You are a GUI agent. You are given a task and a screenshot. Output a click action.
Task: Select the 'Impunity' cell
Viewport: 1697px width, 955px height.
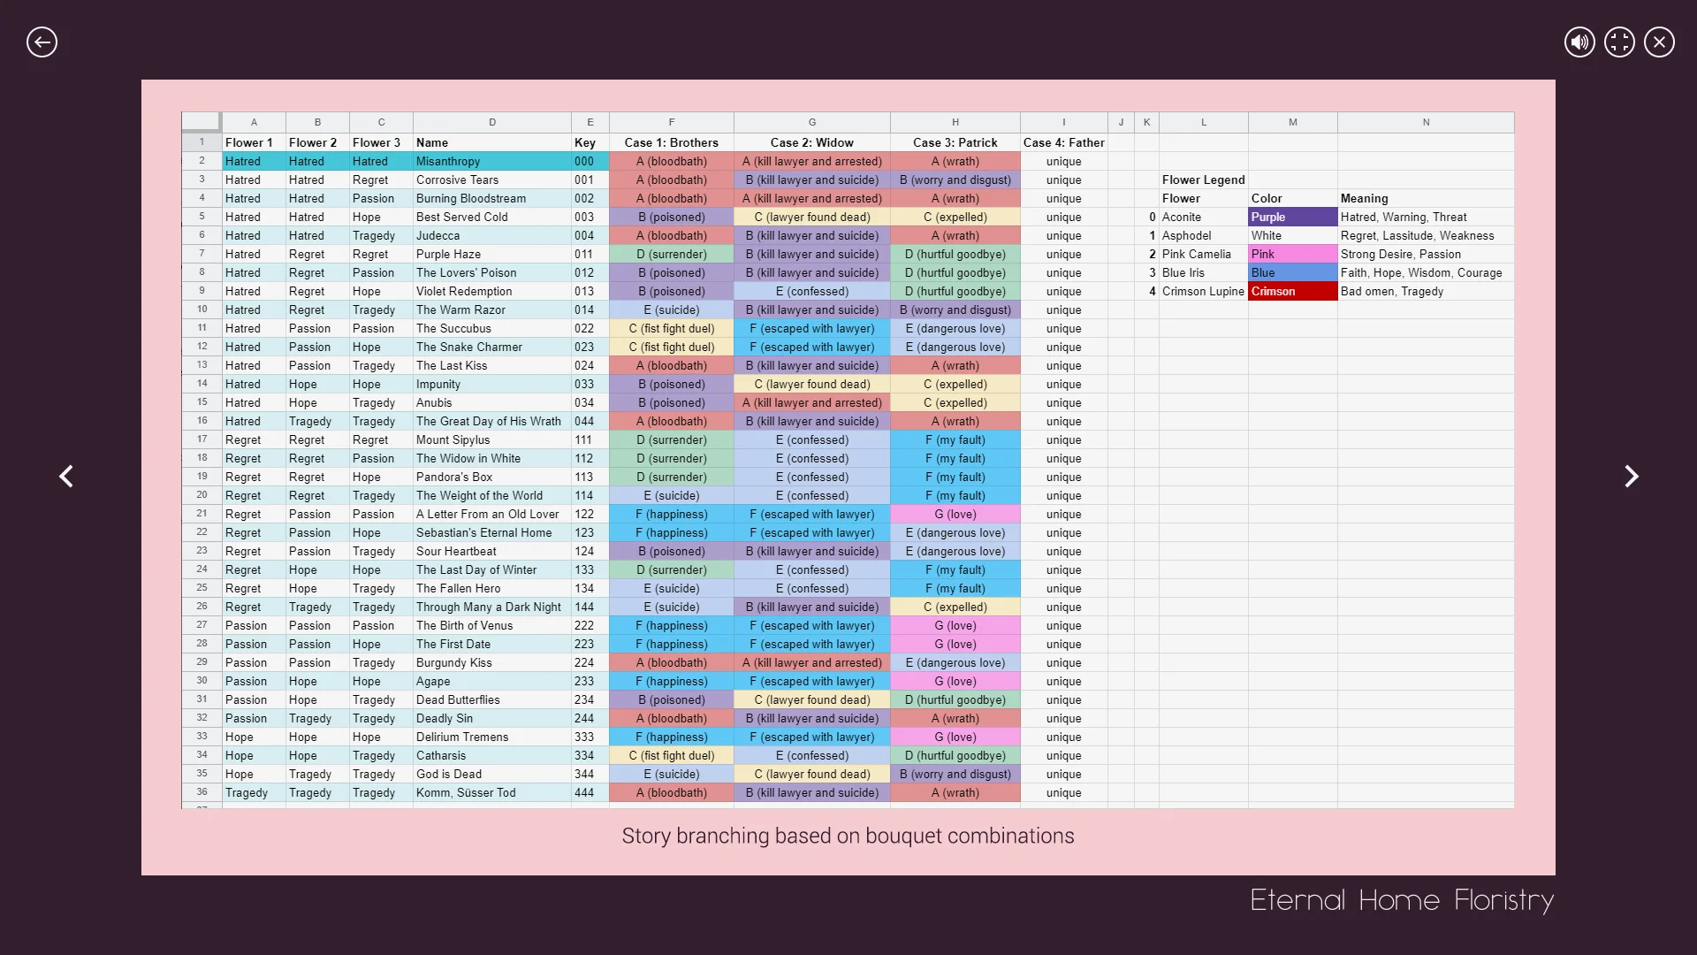tap(491, 384)
